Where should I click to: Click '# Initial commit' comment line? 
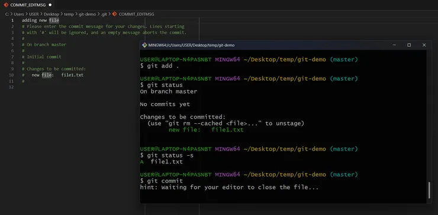pos(41,57)
